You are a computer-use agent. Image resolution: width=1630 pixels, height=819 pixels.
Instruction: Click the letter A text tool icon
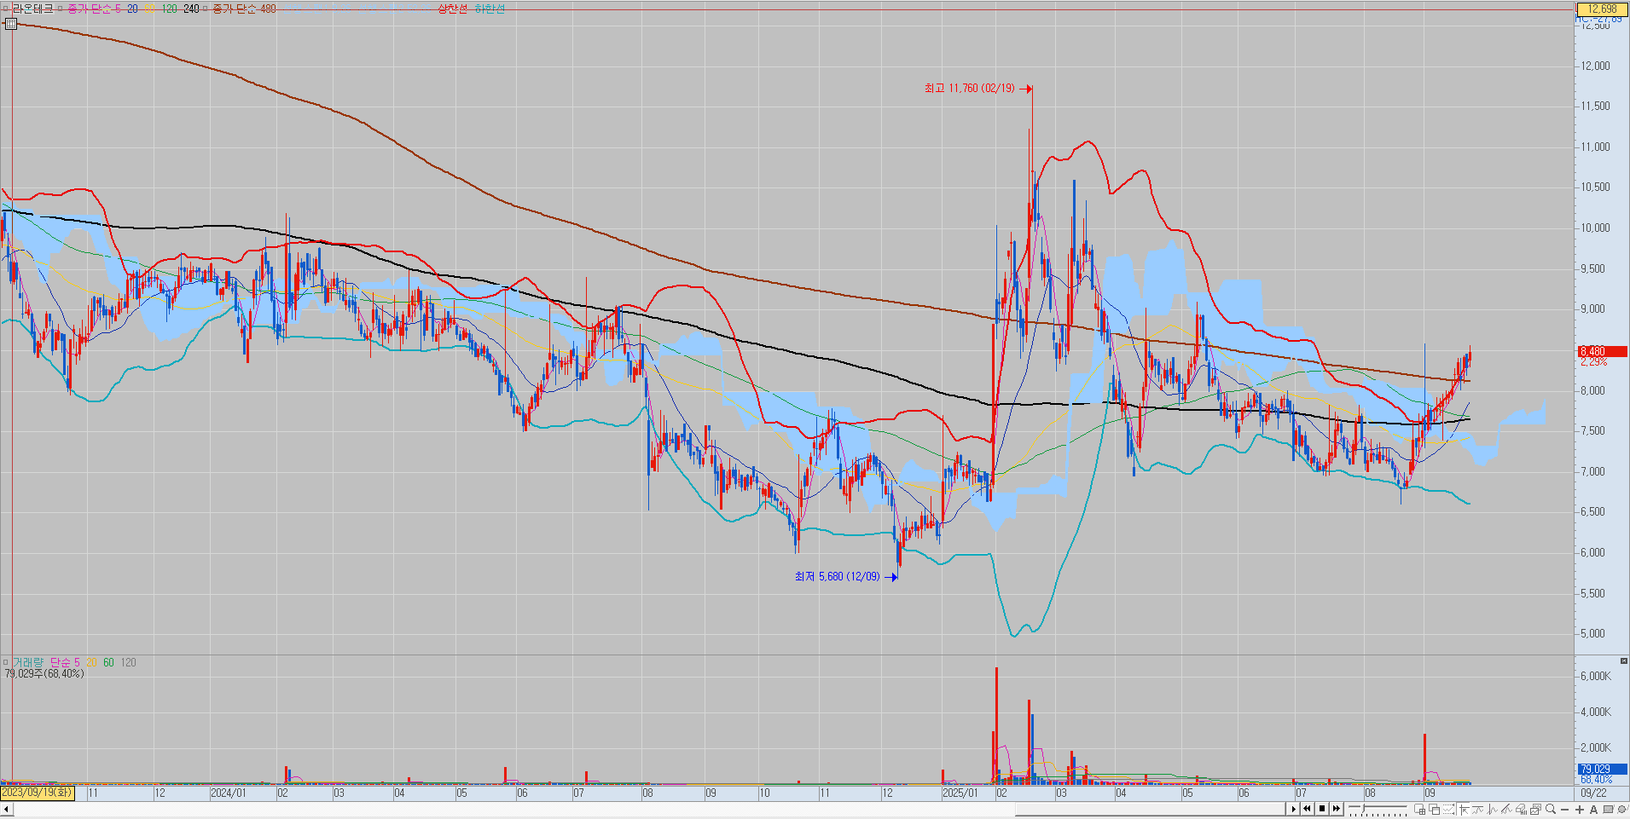point(1593,810)
